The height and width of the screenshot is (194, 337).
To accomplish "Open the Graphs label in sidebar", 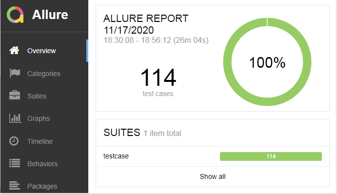I will [39, 118].
